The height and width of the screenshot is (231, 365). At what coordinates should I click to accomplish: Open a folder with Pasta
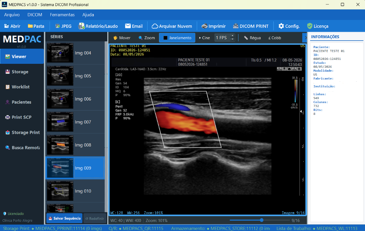(x=36, y=26)
